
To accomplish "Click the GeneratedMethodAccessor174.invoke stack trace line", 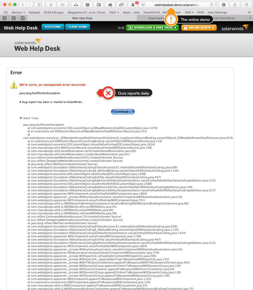I will tap(74, 217).
